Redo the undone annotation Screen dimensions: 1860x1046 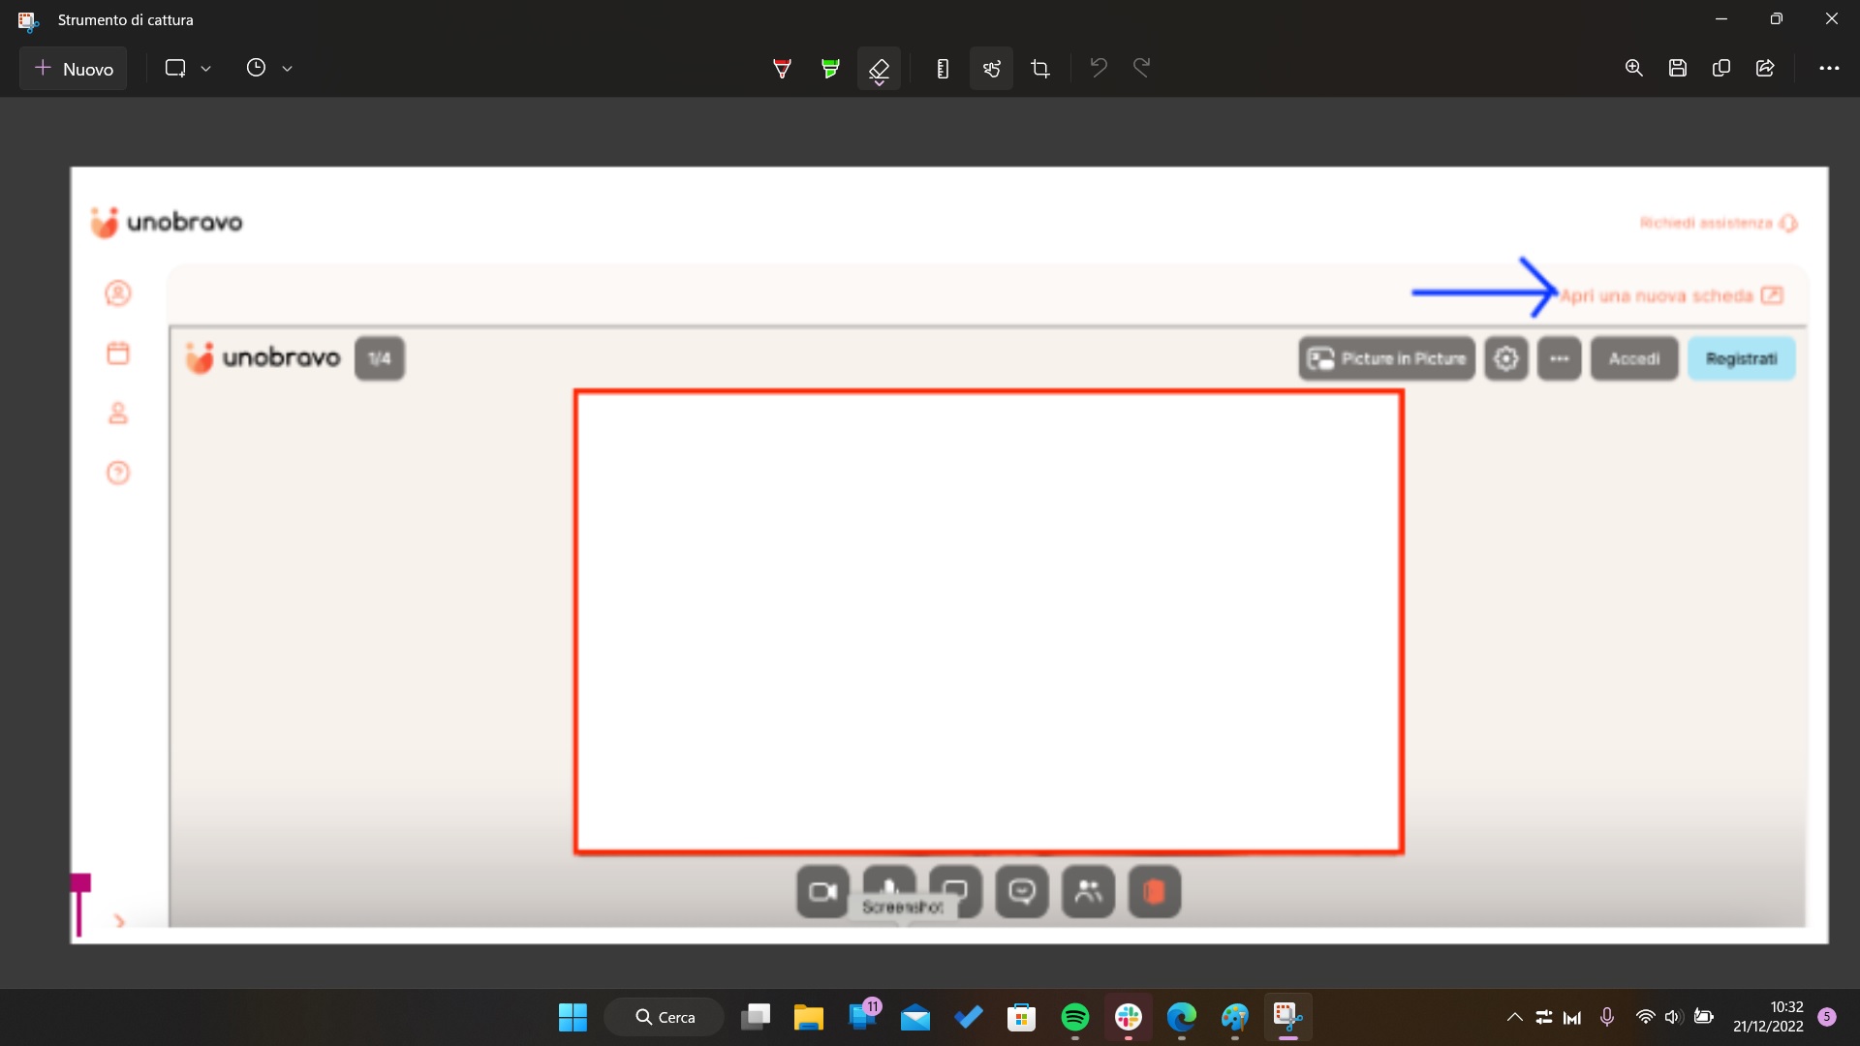point(1142,68)
